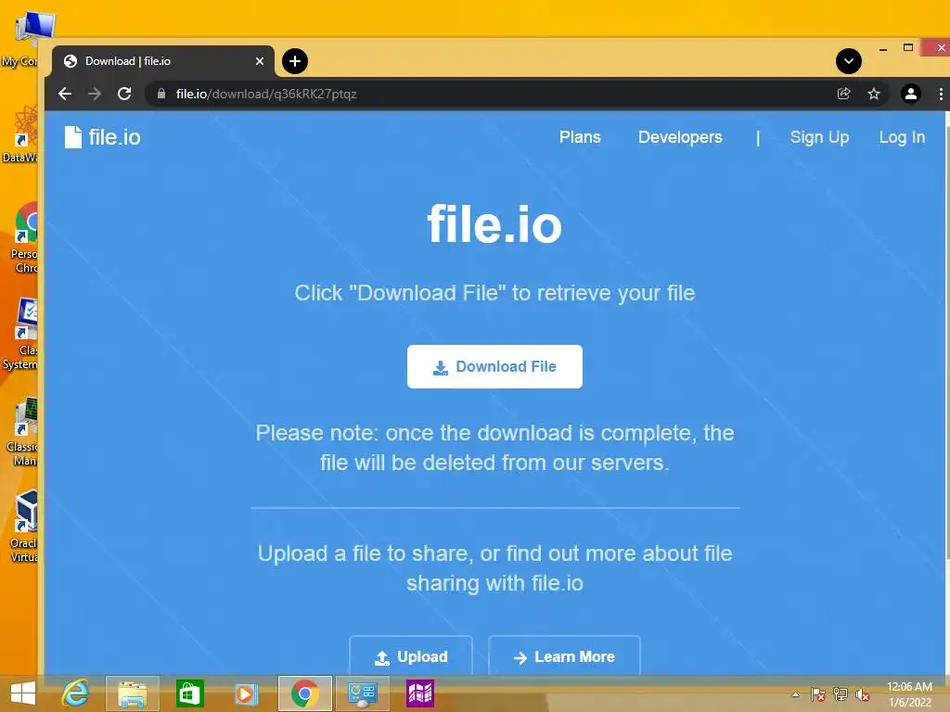Open the Developers page
The image size is (950, 712).
tap(680, 137)
